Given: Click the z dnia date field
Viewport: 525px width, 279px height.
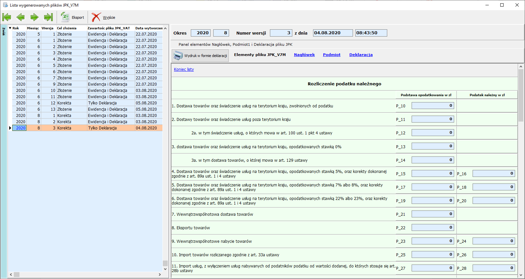Looking at the screenshot, I should point(333,33).
